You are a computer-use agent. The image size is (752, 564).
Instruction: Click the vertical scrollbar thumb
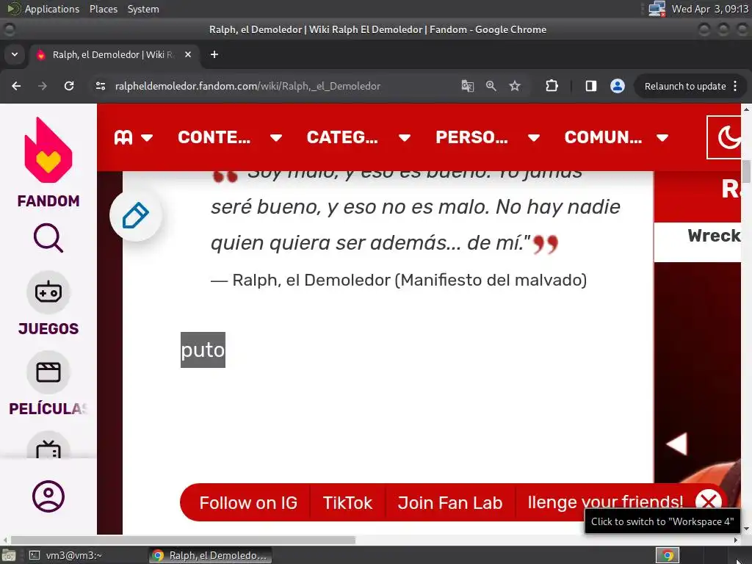746,172
